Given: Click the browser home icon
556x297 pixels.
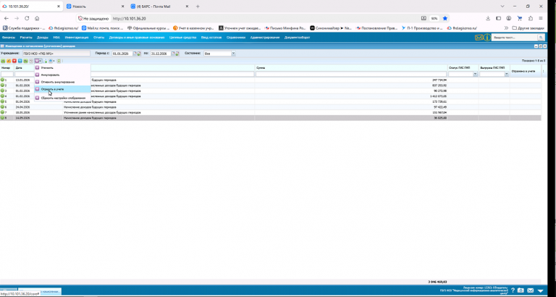Looking at the screenshot, I should 37,18.
